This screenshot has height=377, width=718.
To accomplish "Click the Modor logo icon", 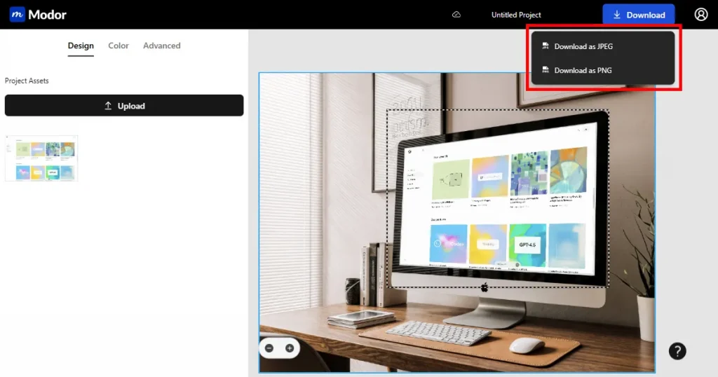I will point(18,15).
